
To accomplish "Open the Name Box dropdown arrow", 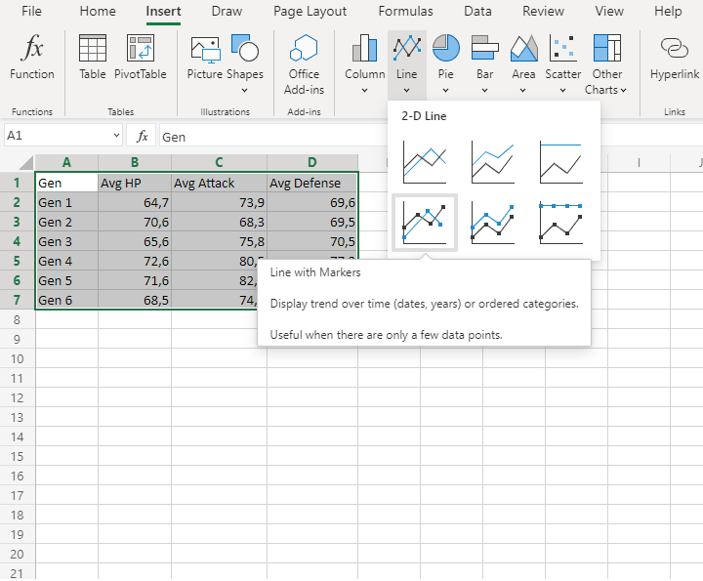I will [117, 136].
